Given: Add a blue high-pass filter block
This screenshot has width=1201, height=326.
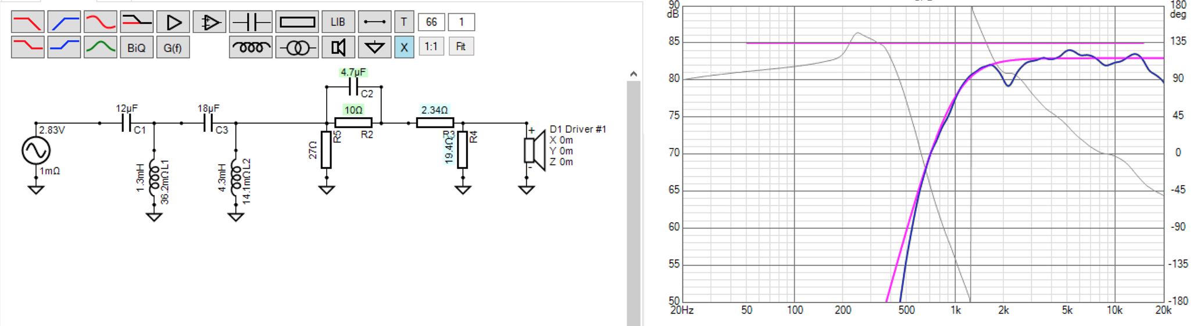Looking at the screenshot, I should coord(64,22).
